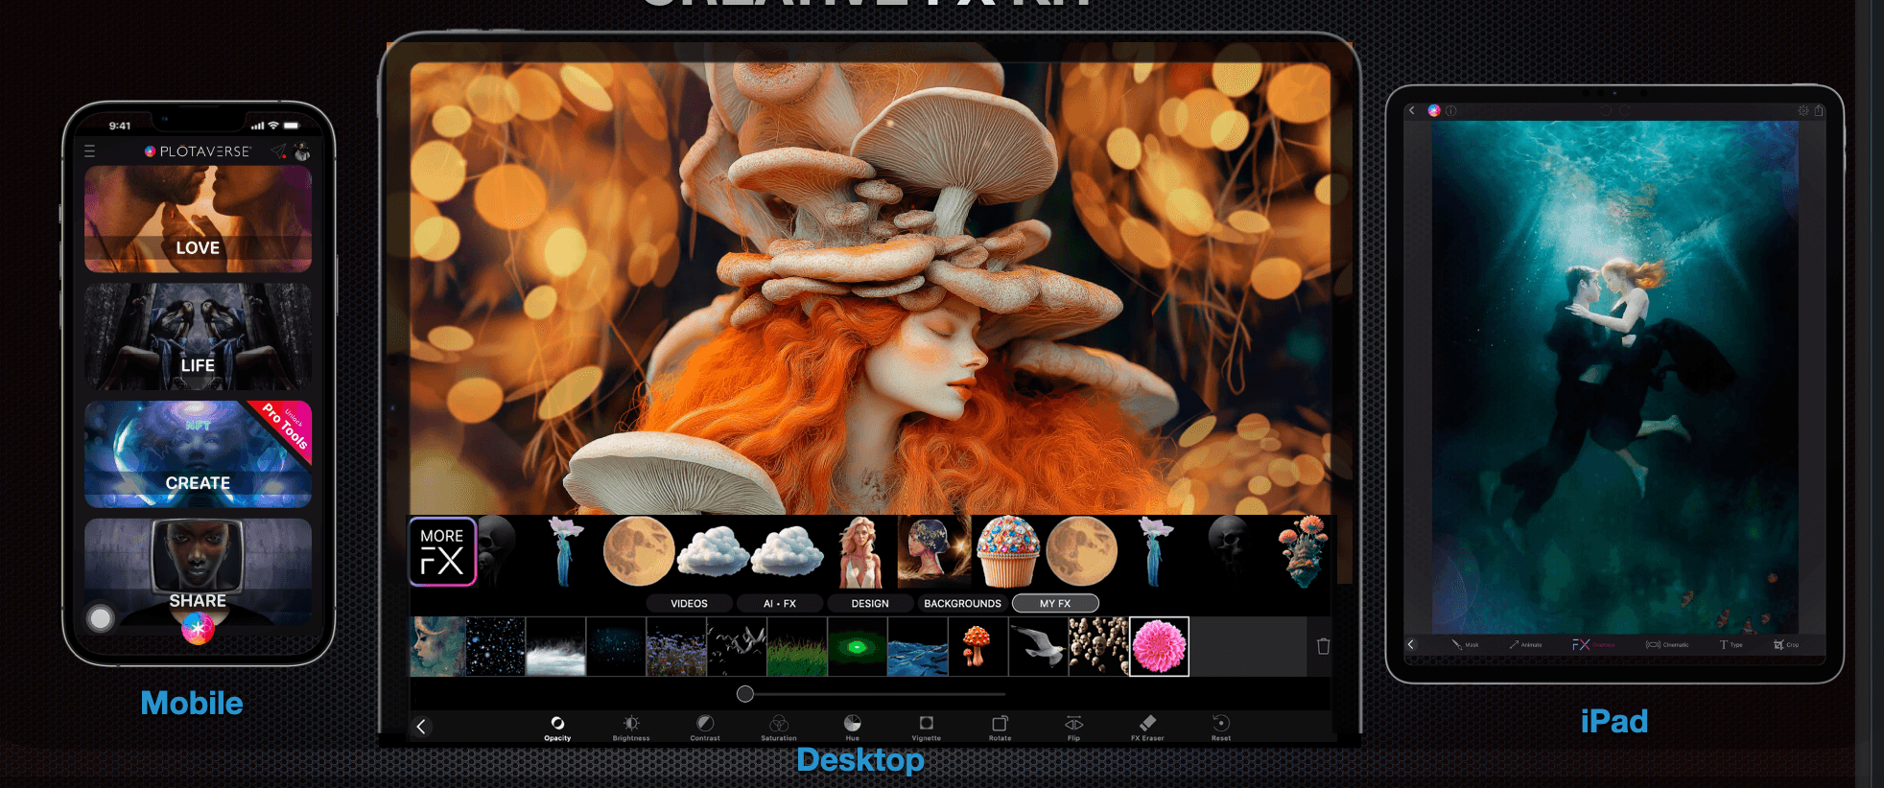Tap the colorful star button on mobile

[198, 628]
